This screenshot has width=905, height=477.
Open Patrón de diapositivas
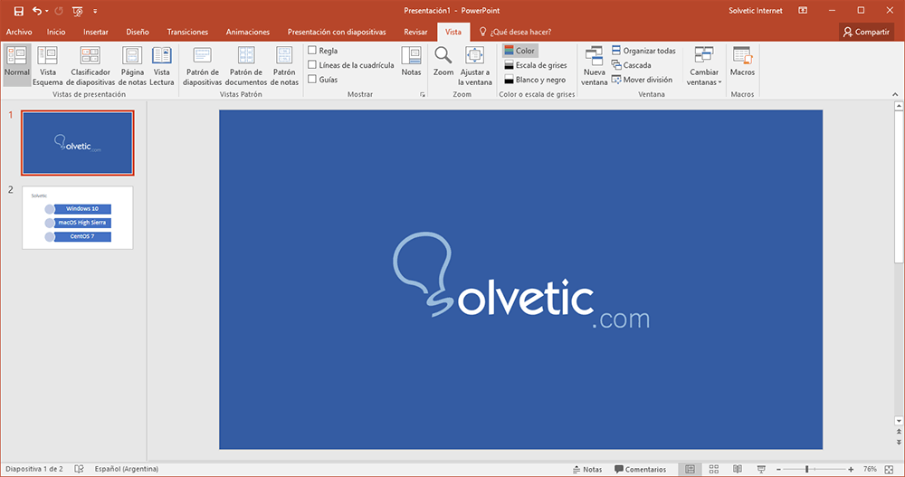coord(202,64)
